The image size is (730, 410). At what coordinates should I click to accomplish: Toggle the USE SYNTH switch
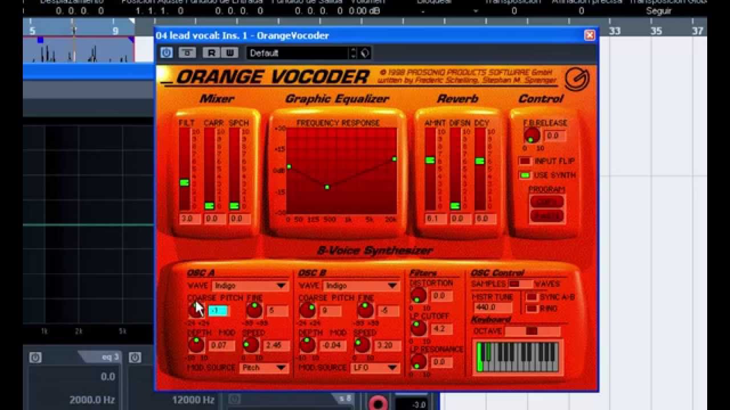pos(525,175)
